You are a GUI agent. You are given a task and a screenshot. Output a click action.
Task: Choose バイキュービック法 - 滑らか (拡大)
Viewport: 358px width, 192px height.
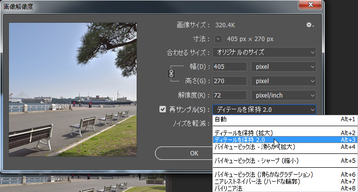point(285,147)
